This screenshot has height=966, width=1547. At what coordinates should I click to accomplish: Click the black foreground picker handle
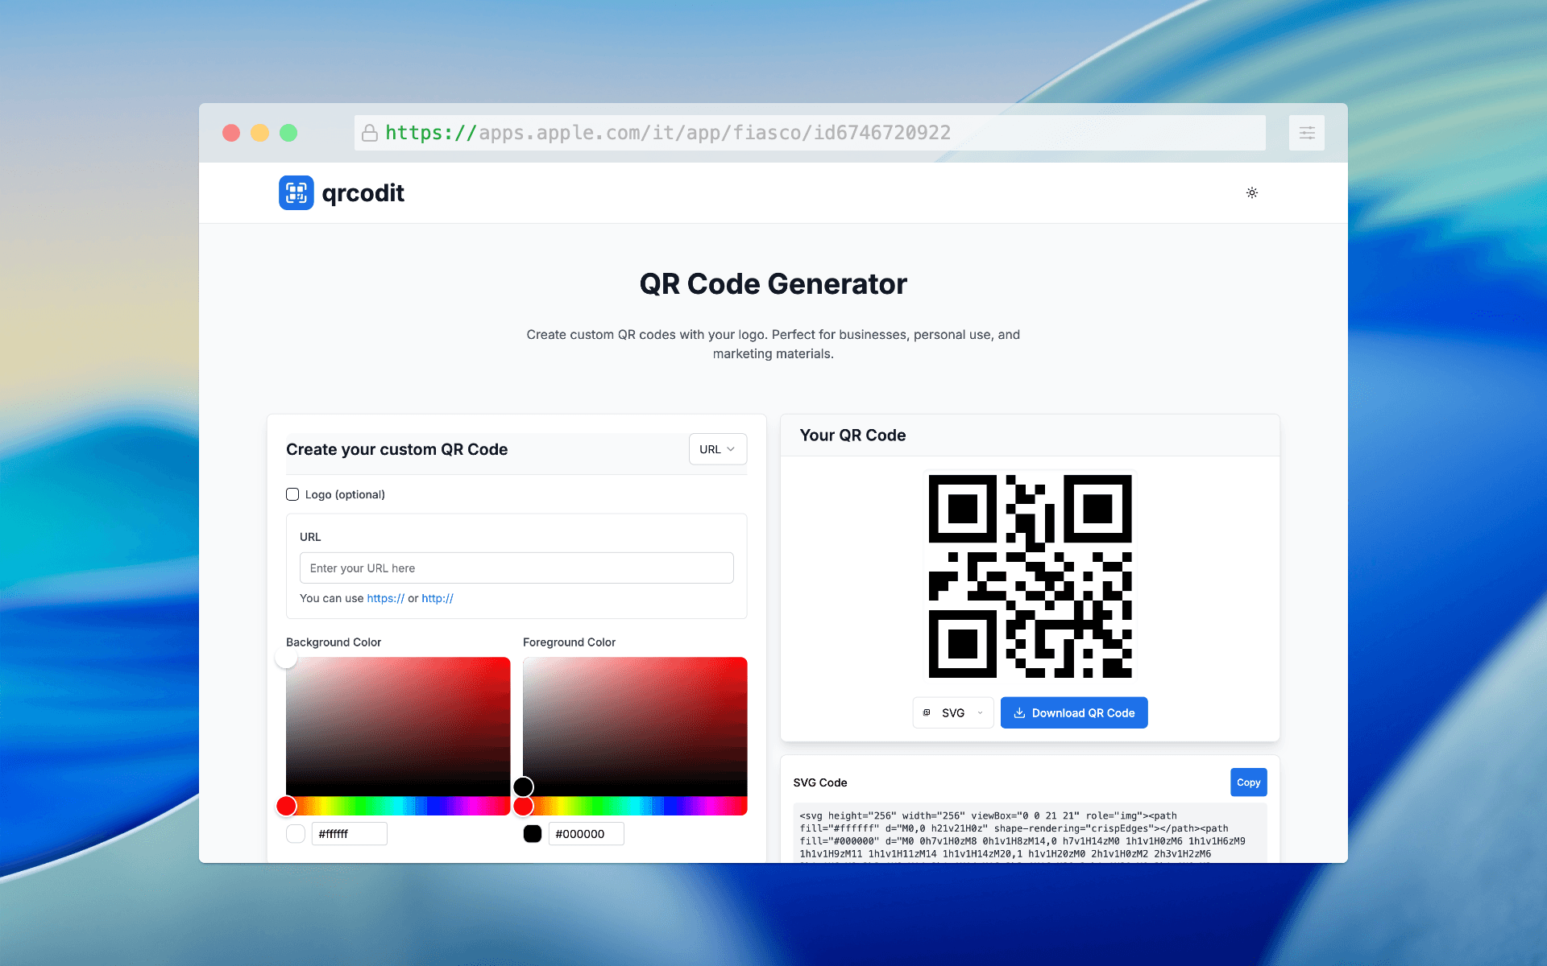[523, 786]
